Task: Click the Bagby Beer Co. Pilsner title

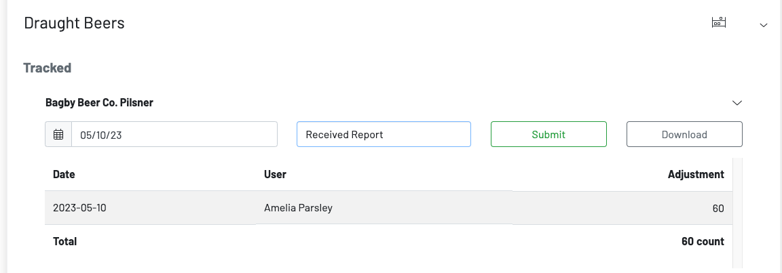Action: 99,103
